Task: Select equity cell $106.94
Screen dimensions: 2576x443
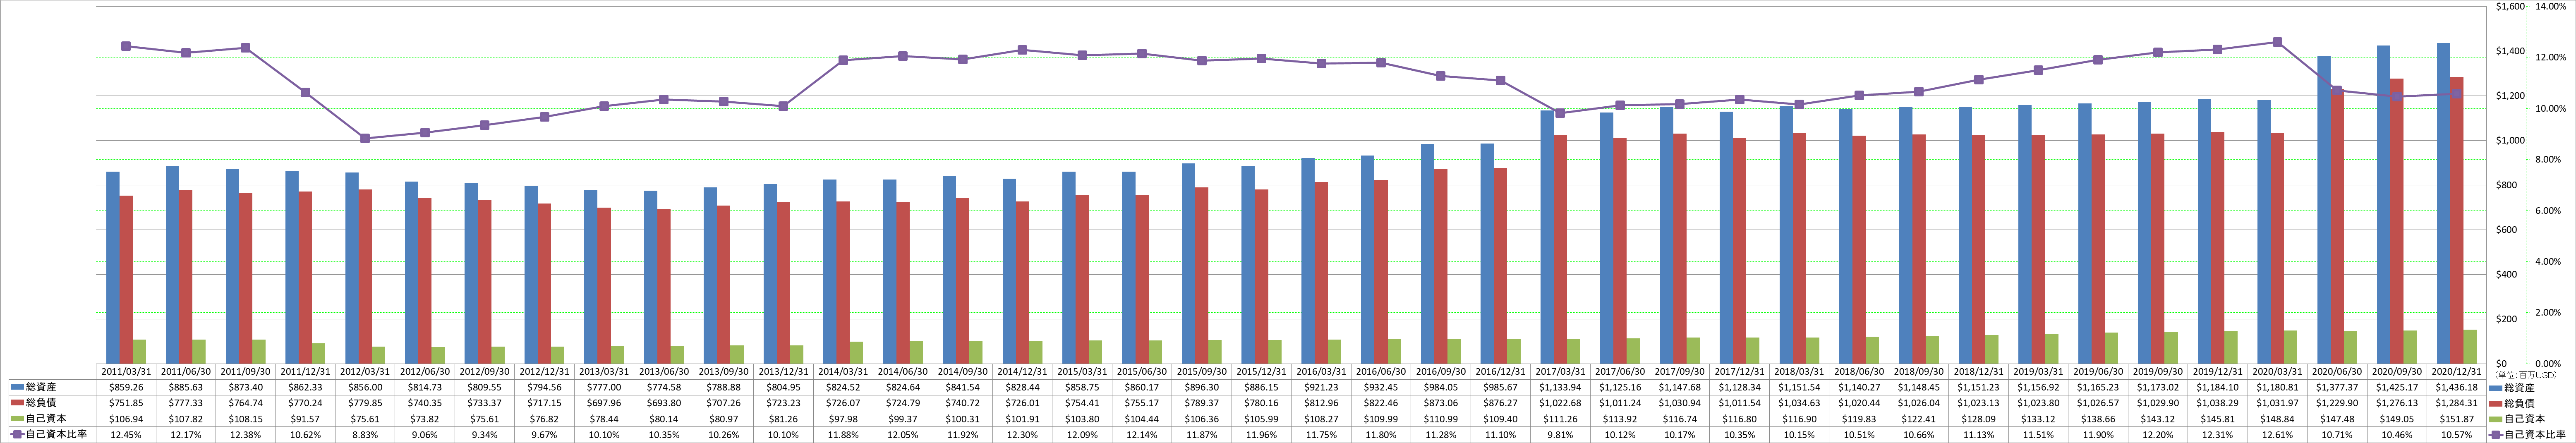Action: click(126, 419)
